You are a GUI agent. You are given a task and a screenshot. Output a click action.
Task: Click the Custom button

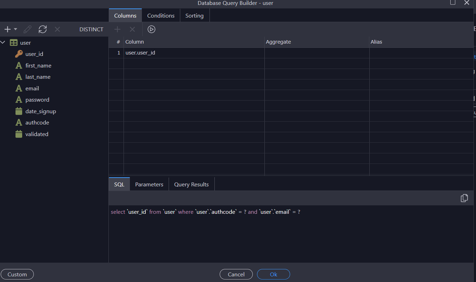click(x=17, y=275)
